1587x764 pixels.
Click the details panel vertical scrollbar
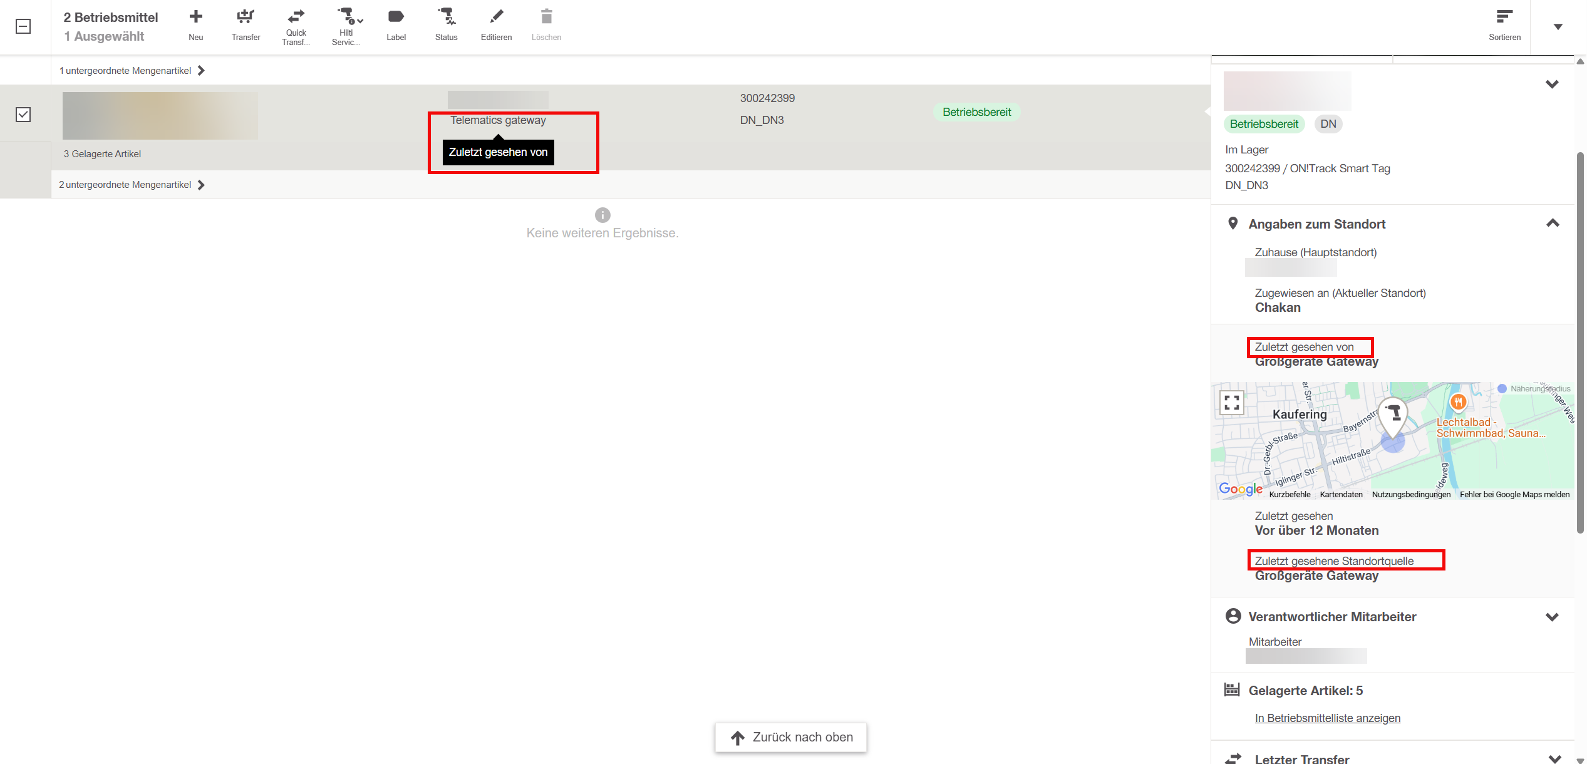click(1580, 344)
